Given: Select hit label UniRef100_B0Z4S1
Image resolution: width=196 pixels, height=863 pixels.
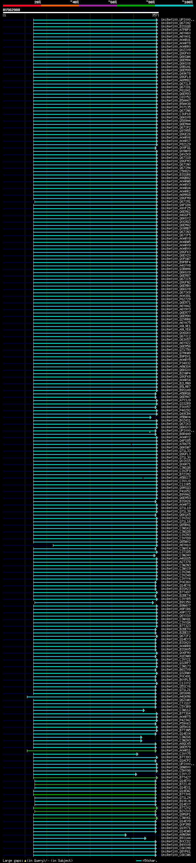Looking at the screenshot, I should (176, 420).
